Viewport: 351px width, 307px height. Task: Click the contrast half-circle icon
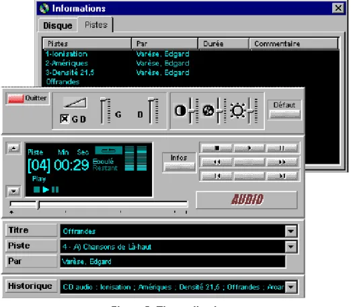pyautogui.click(x=180, y=111)
